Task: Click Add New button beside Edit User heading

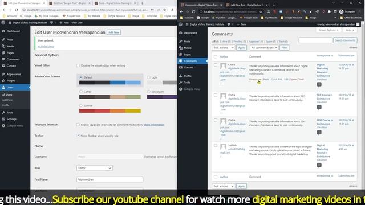Action: (x=113, y=32)
